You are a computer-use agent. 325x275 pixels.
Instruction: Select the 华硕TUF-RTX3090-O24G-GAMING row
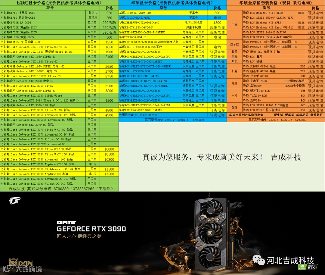coord(173,100)
